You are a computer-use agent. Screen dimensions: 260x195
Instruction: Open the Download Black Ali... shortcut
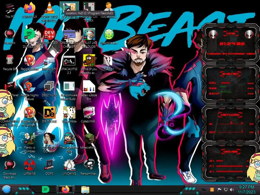click(10, 169)
